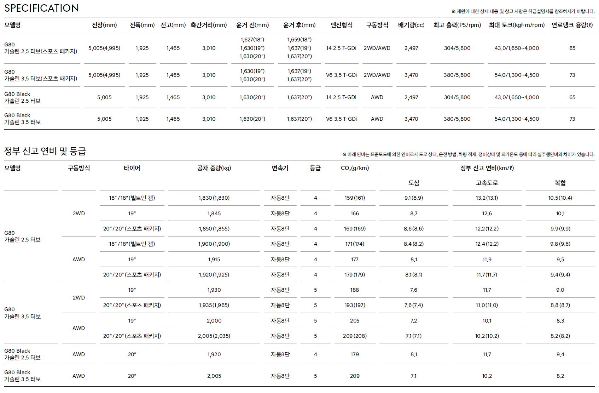
Task: Click the 166 CO₂ value
Action: [x=355, y=213]
